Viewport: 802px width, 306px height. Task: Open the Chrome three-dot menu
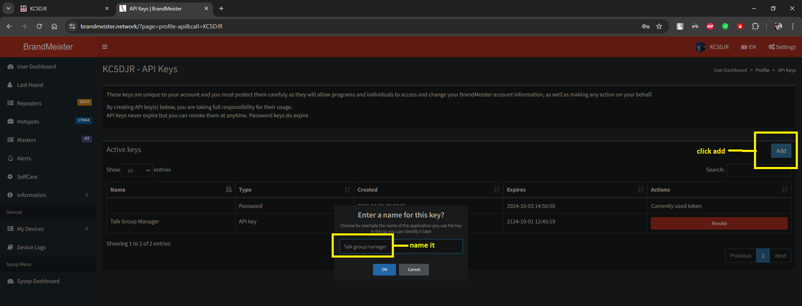pos(793,26)
